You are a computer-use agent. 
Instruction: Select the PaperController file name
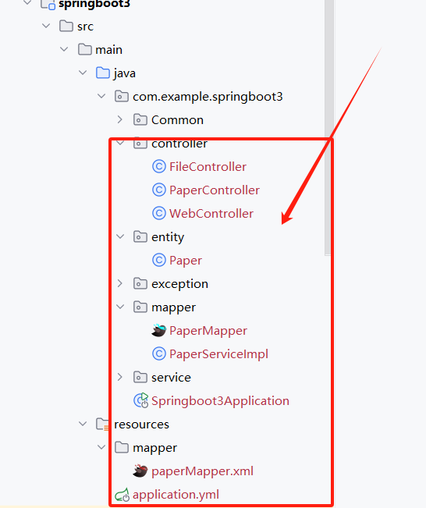click(x=215, y=190)
